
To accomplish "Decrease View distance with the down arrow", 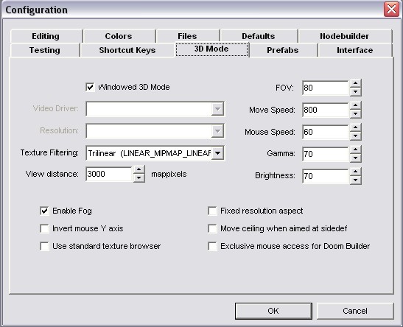I will coord(139,177).
